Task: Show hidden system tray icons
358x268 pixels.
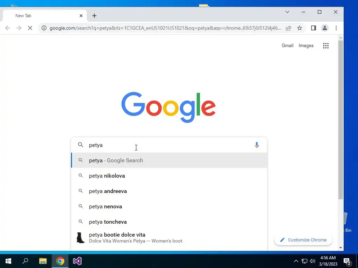Action: click(x=296, y=261)
